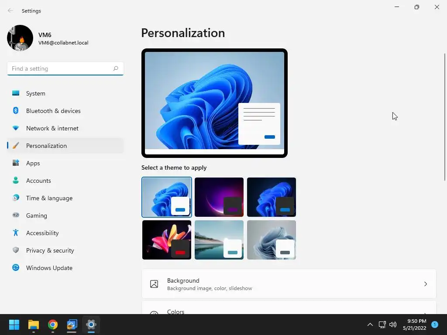Click the desktop preview image
The width and height of the screenshot is (447, 335).
click(214, 103)
